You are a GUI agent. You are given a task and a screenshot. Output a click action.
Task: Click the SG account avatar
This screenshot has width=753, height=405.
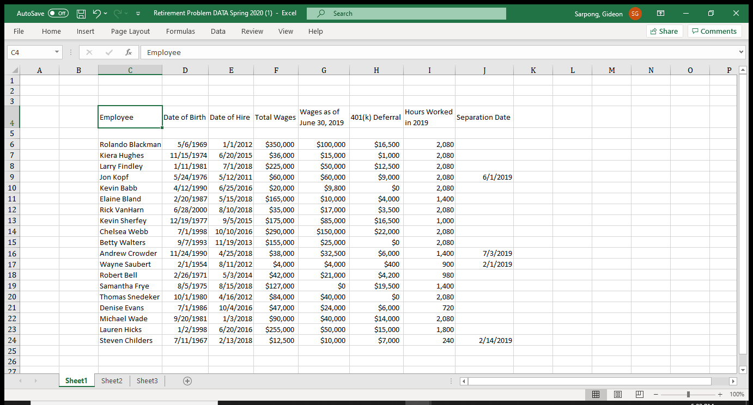point(635,14)
